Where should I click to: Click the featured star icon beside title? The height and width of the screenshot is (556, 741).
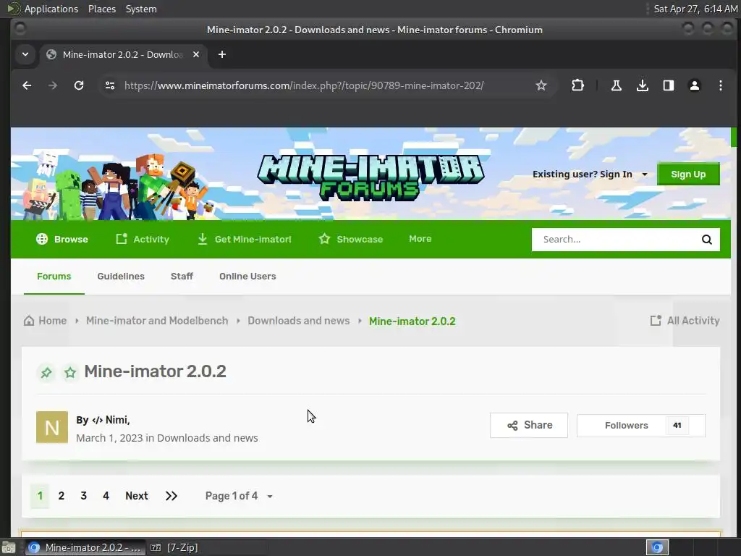70,373
